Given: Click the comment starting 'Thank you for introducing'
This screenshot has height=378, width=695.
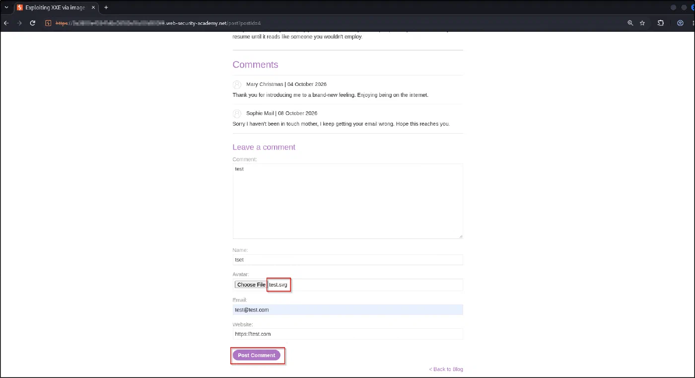Looking at the screenshot, I should tap(330, 95).
